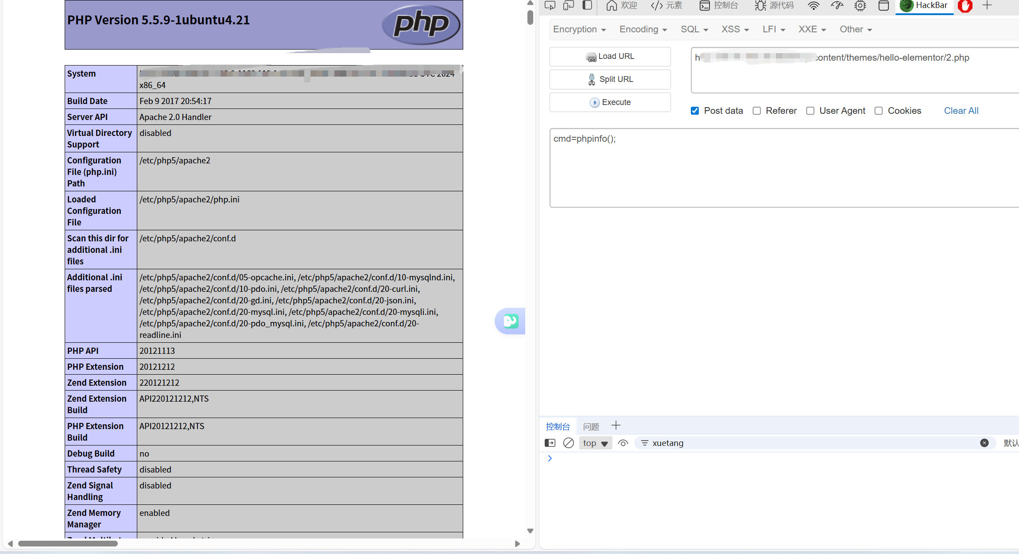Open the 元素 elements tab

point(667,5)
